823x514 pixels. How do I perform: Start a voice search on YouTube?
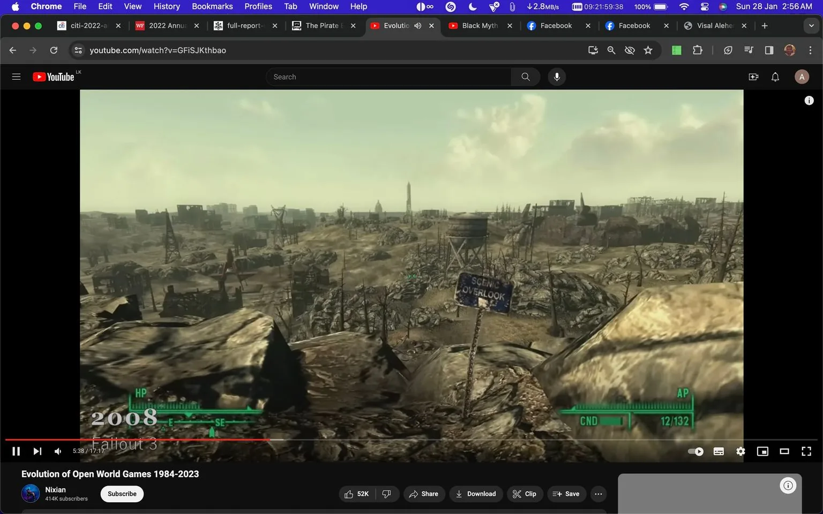557,77
